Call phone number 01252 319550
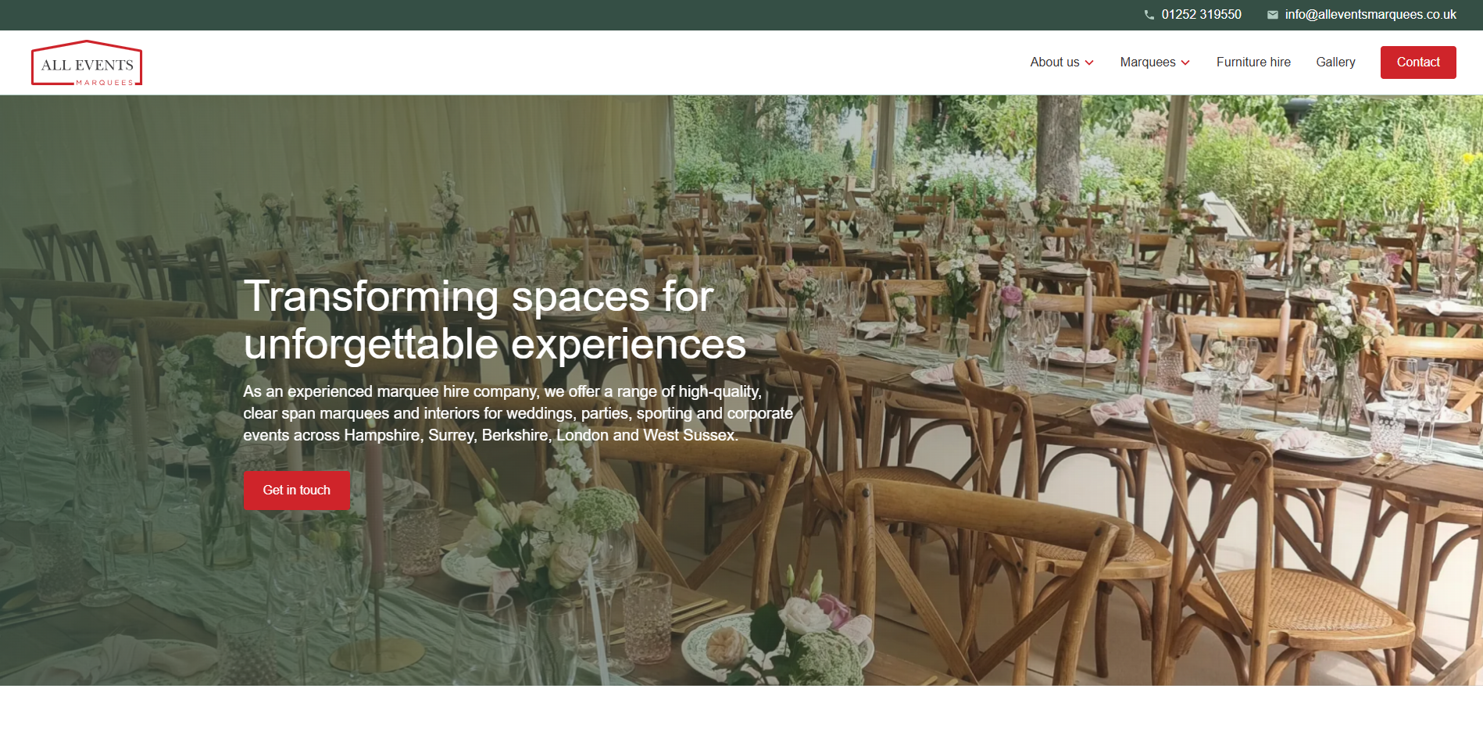 [1201, 15]
